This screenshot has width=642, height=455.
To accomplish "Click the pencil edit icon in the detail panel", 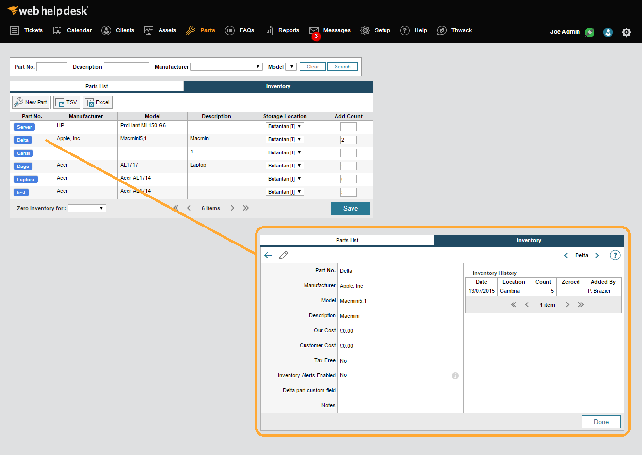I will [x=284, y=255].
